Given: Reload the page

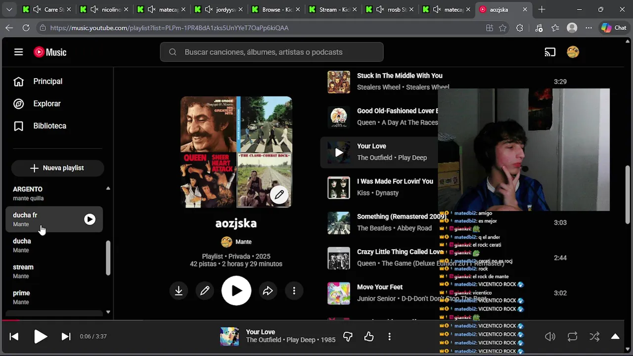Looking at the screenshot, I should point(26,28).
